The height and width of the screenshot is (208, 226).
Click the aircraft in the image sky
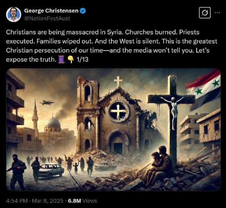(x=47, y=103)
